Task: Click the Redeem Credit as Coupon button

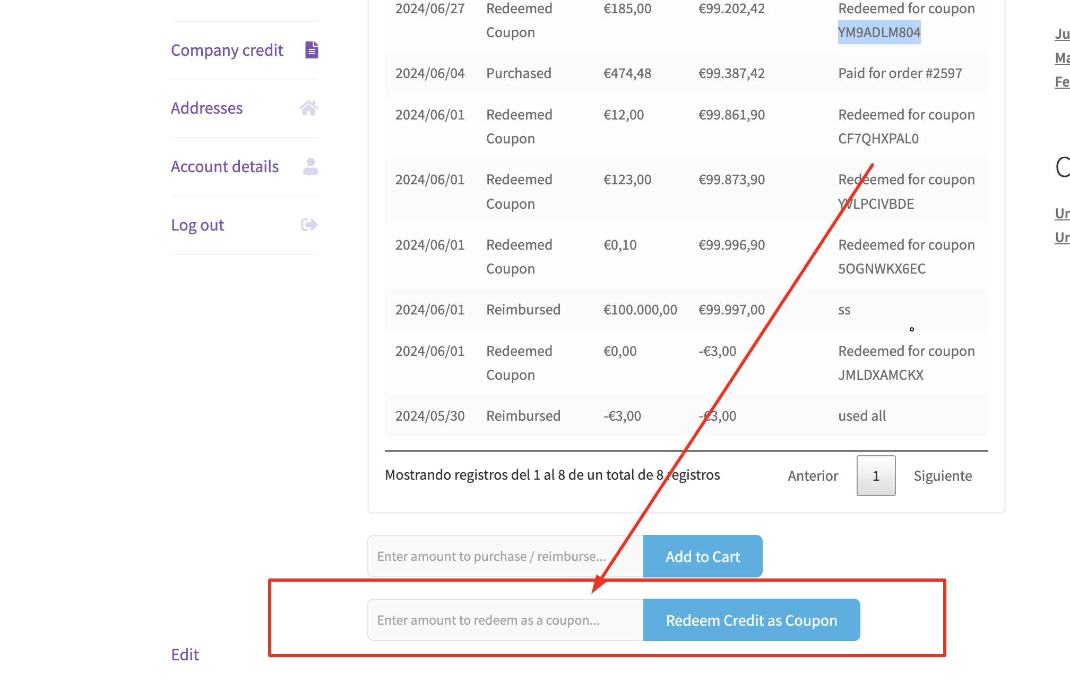Action: click(x=752, y=620)
